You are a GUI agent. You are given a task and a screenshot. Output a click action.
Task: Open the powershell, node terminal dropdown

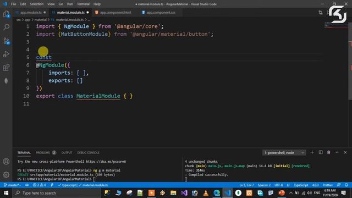point(284,153)
